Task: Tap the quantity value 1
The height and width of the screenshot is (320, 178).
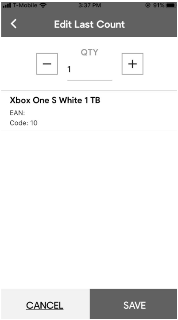Action: pyautogui.click(x=69, y=70)
